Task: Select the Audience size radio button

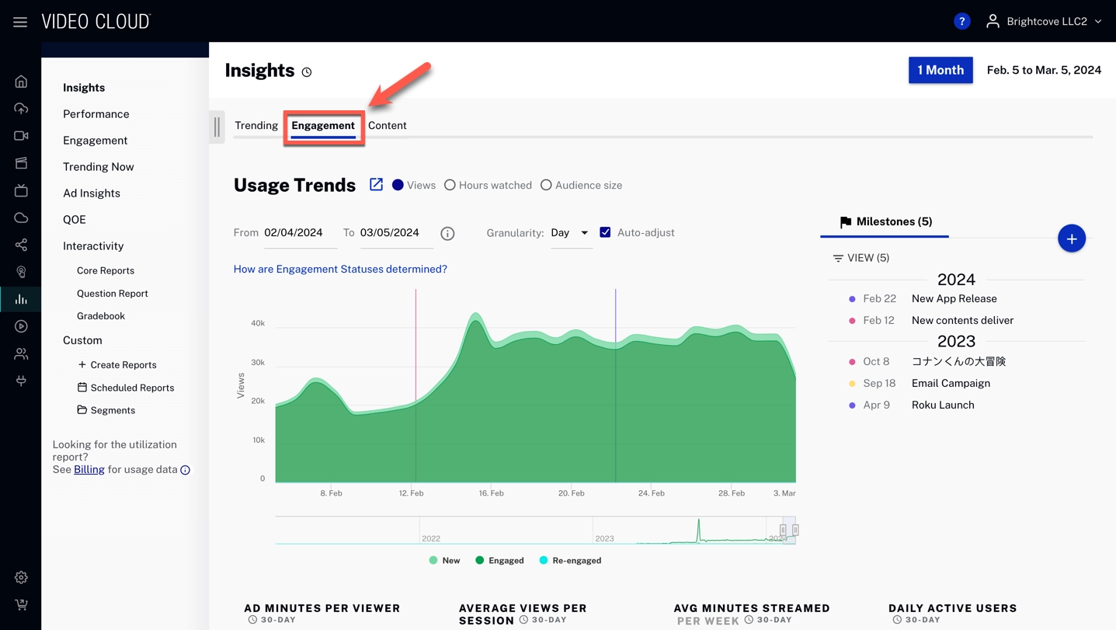Action: [546, 185]
